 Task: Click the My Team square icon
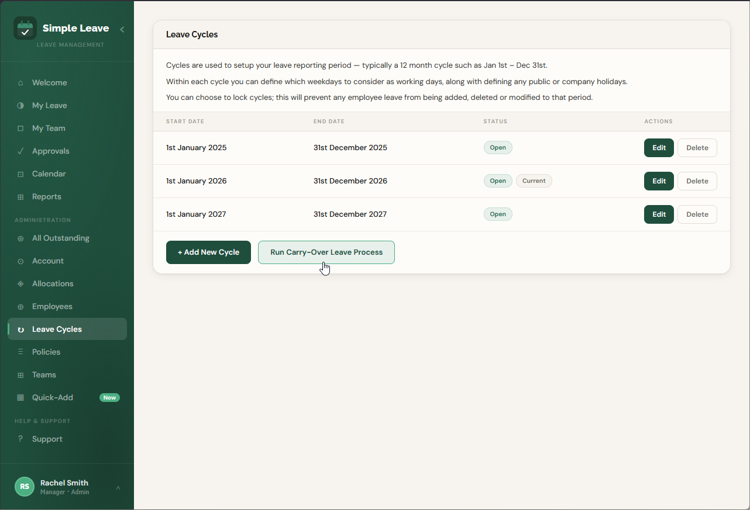point(20,129)
